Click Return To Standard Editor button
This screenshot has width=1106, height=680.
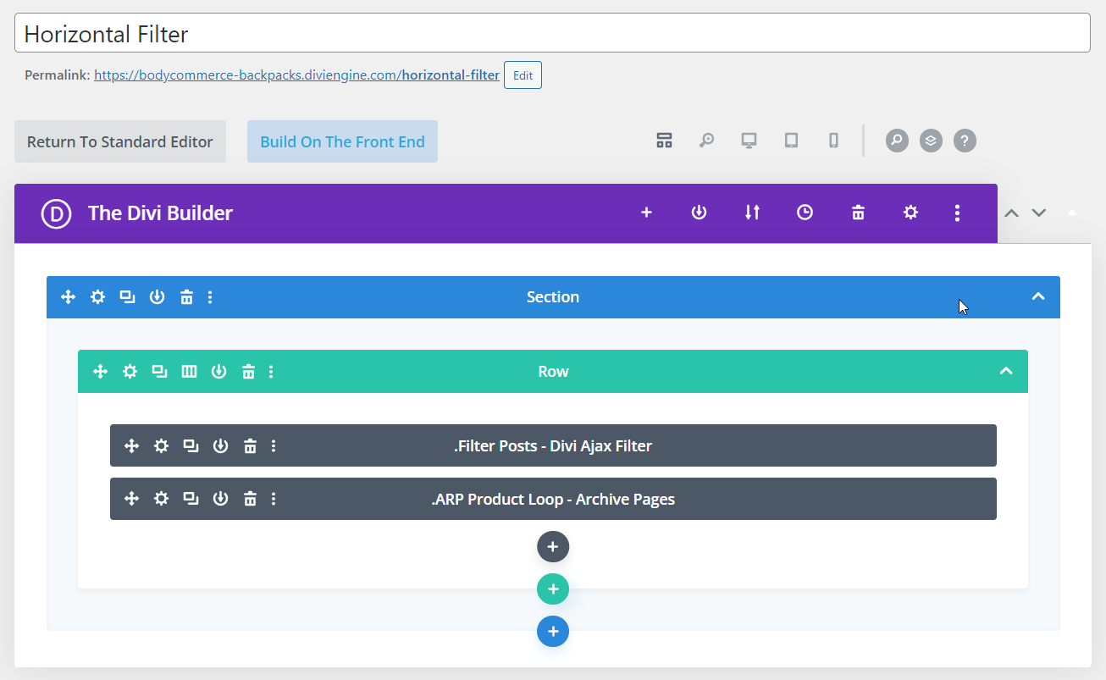pos(120,141)
